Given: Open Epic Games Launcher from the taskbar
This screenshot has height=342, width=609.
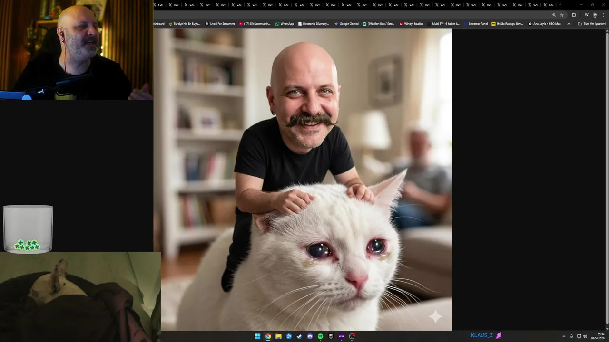Looking at the screenshot, I should click(x=331, y=336).
